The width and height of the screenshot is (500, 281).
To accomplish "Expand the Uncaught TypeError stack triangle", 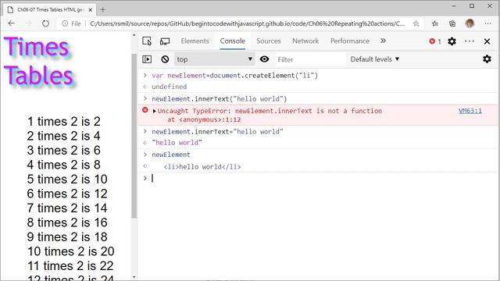I will pos(155,111).
